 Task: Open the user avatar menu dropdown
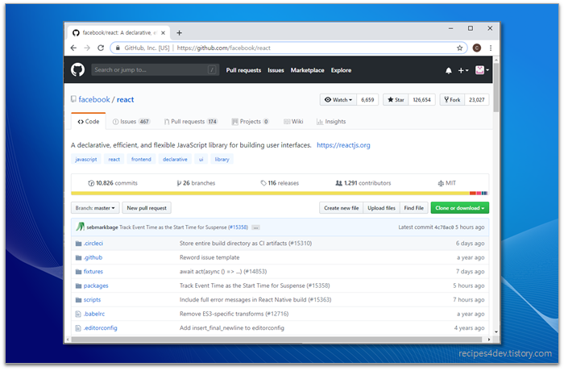(x=482, y=70)
